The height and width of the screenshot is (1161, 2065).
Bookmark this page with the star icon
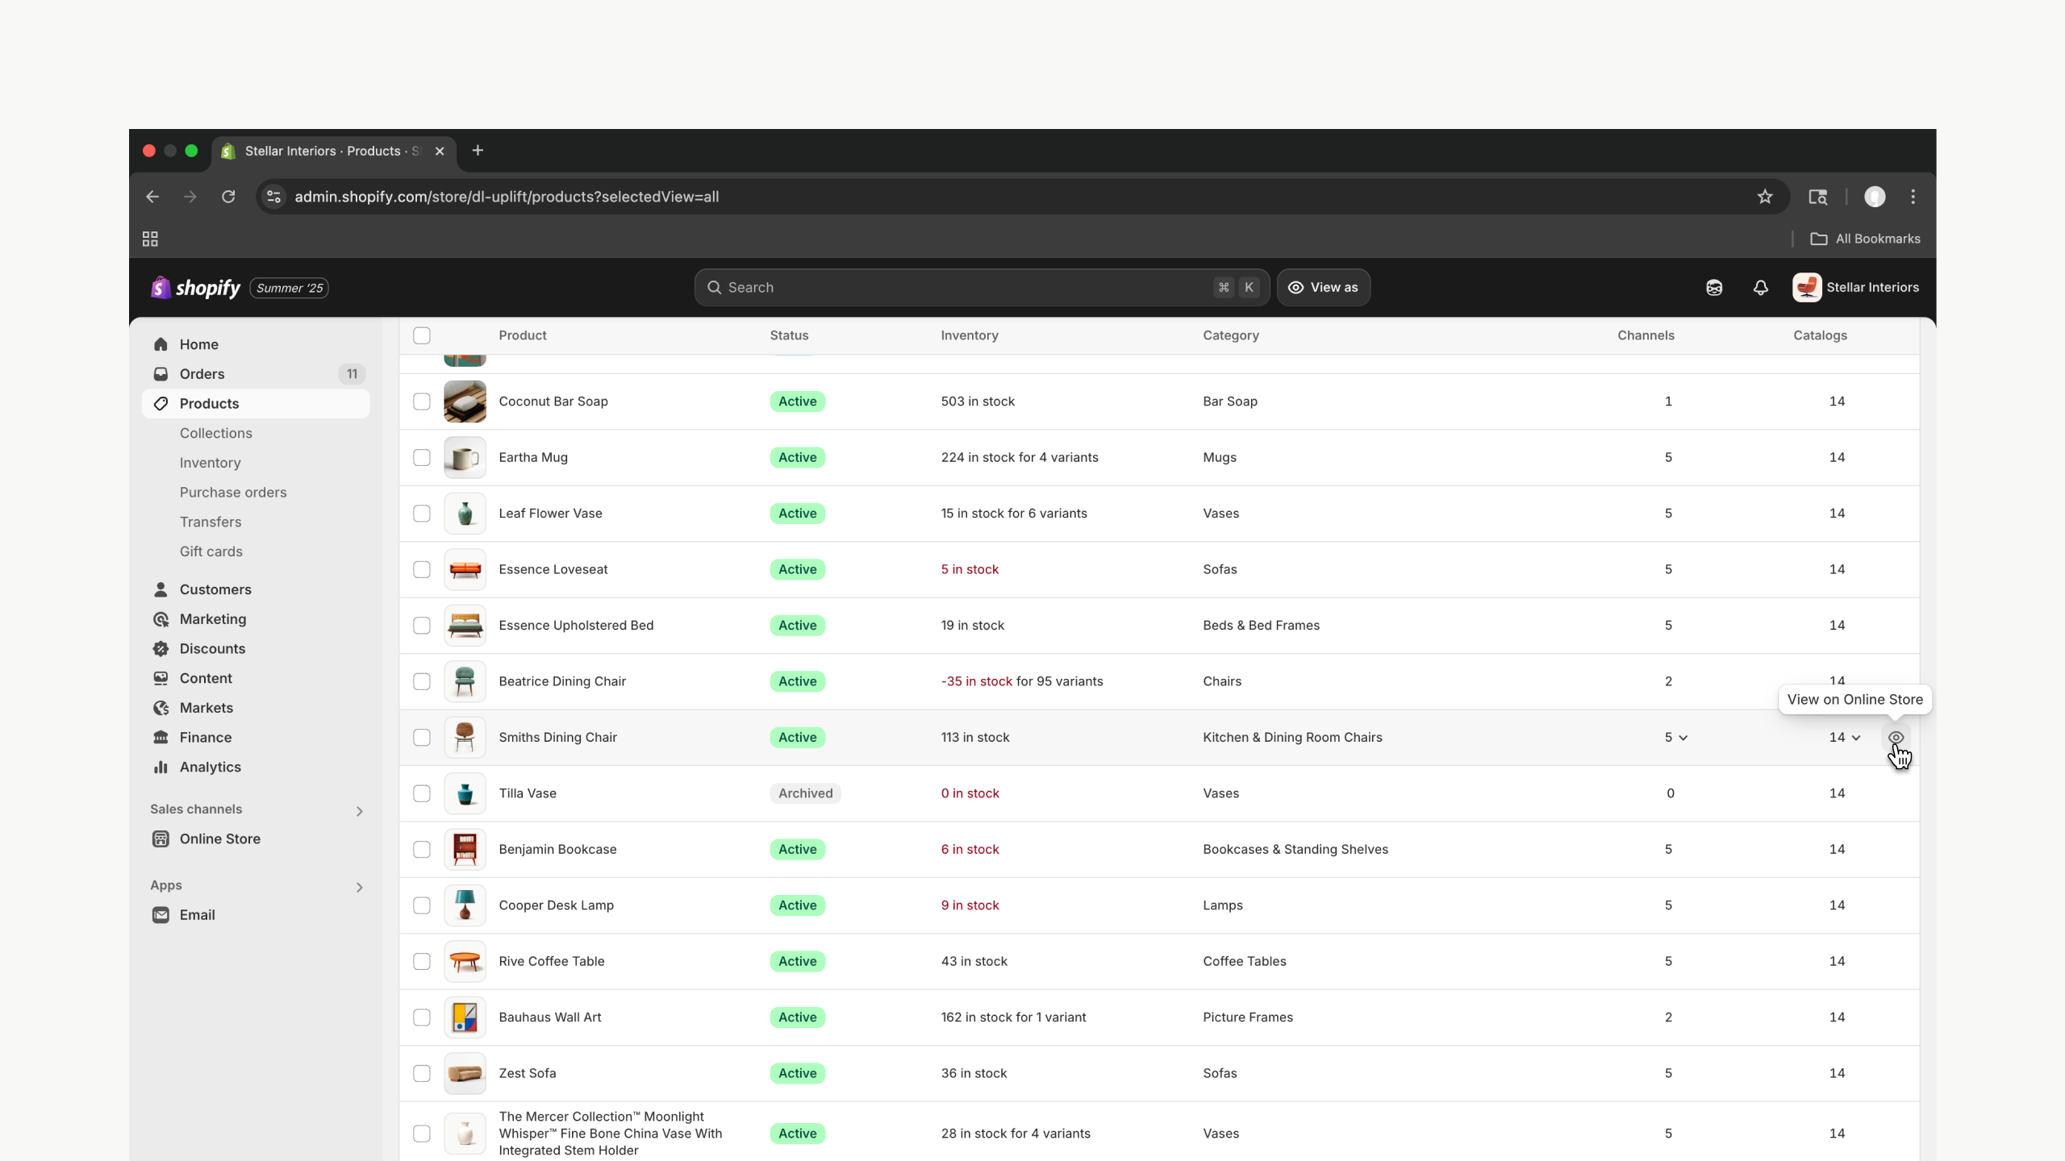point(1765,197)
